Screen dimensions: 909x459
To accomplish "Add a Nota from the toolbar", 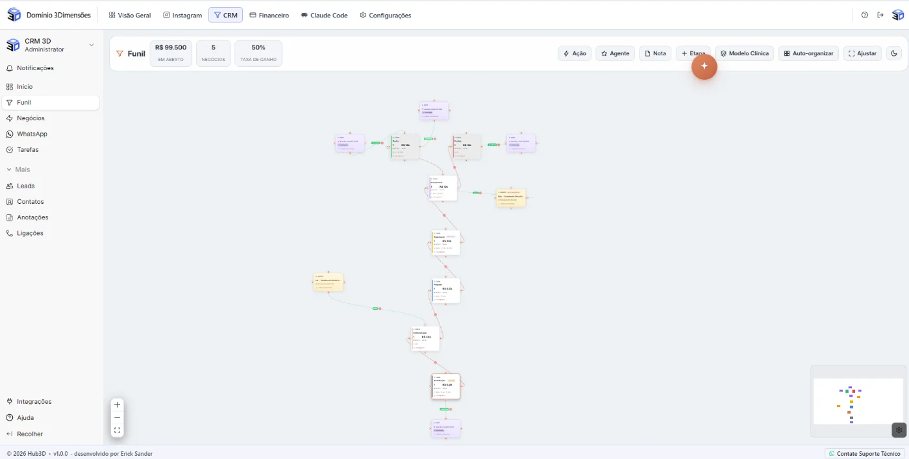I will click(x=655, y=53).
